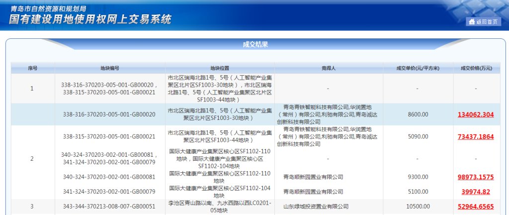Click unit price 8600.00
The width and height of the screenshot is (509, 215).
coord(417,114)
